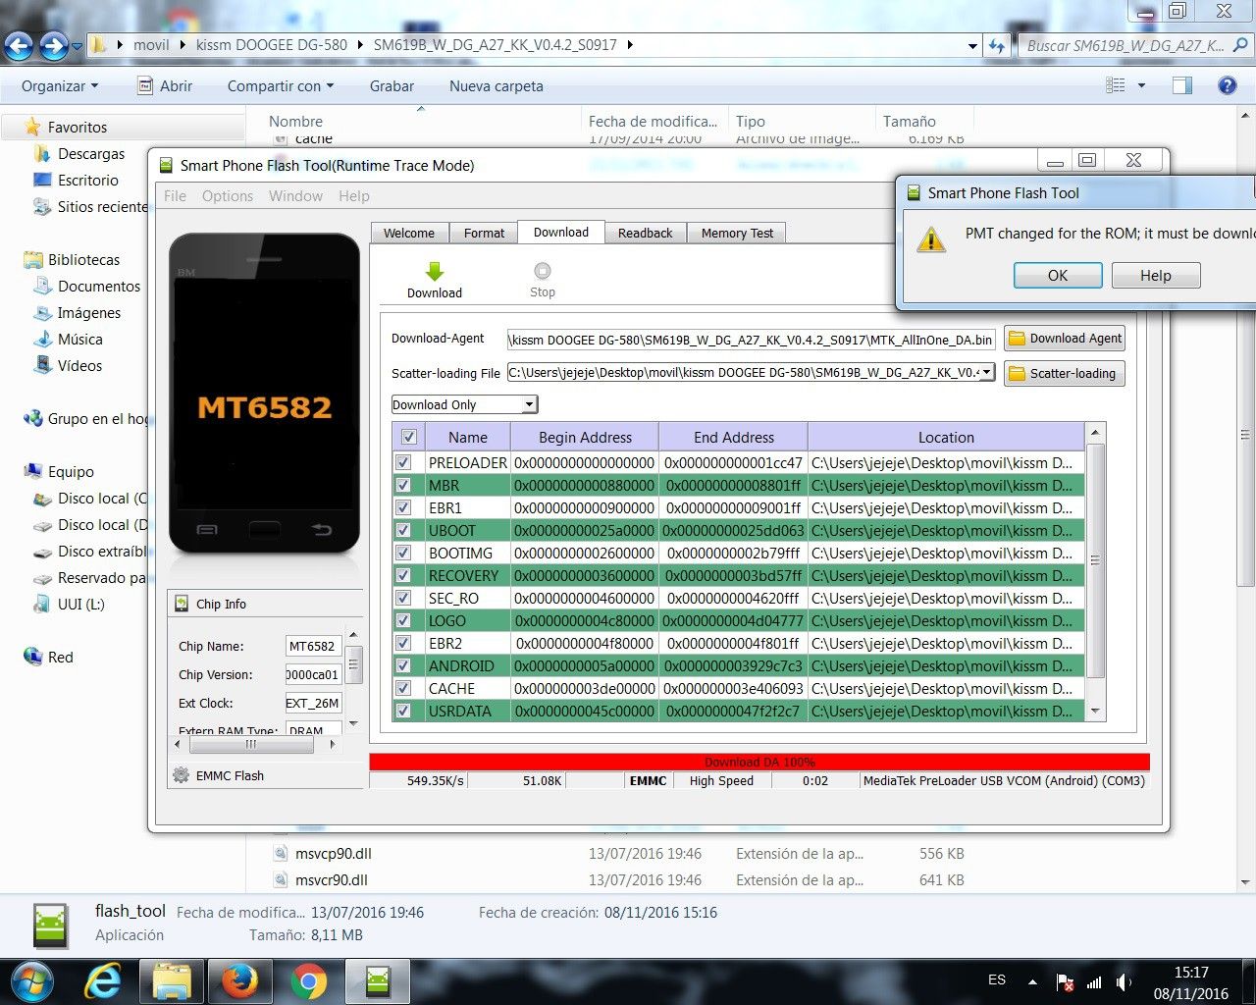Expand the movil breadcrumb arrow

[x=183, y=45]
